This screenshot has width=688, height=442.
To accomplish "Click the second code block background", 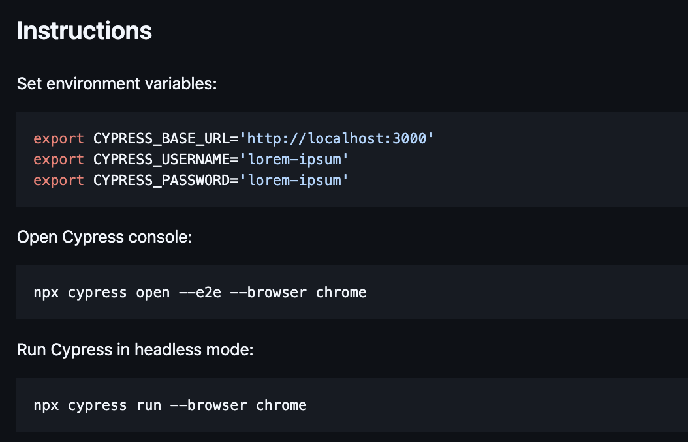I will [522, 292].
